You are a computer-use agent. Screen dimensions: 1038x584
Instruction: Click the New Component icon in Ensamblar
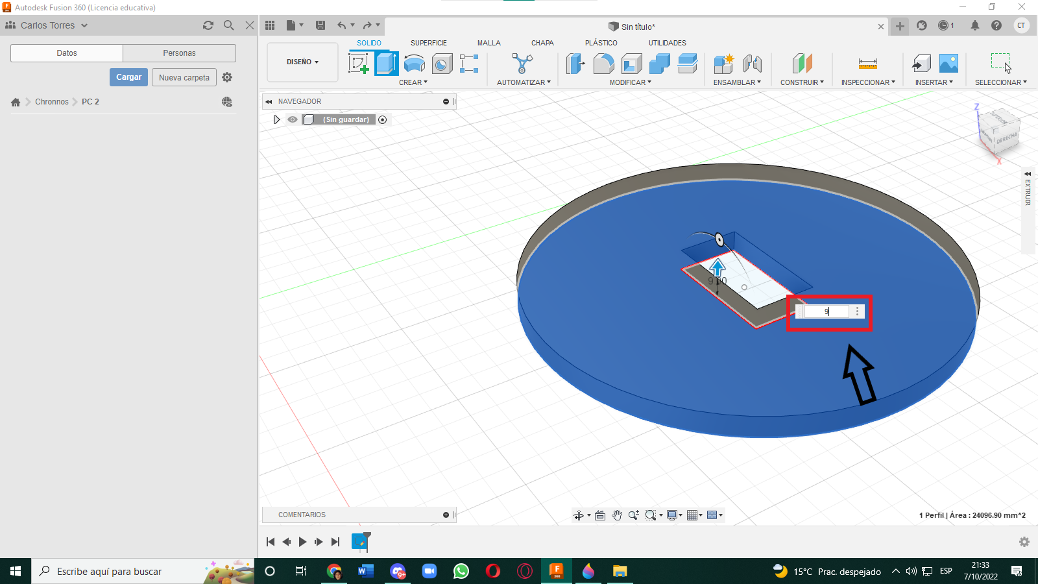coord(723,64)
